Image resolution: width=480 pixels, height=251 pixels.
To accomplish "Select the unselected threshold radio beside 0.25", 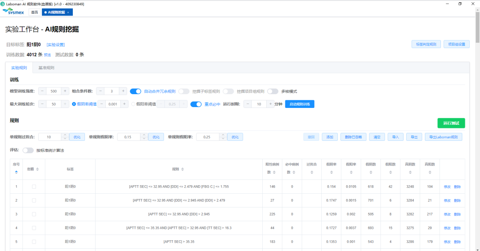I will pyautogui.click(x=133, y=104).
